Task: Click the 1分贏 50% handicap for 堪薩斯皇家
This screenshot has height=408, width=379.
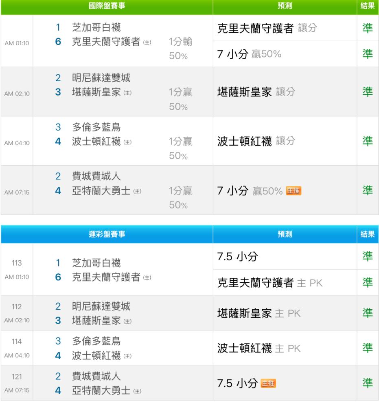Action: click(x=180, y=99)
